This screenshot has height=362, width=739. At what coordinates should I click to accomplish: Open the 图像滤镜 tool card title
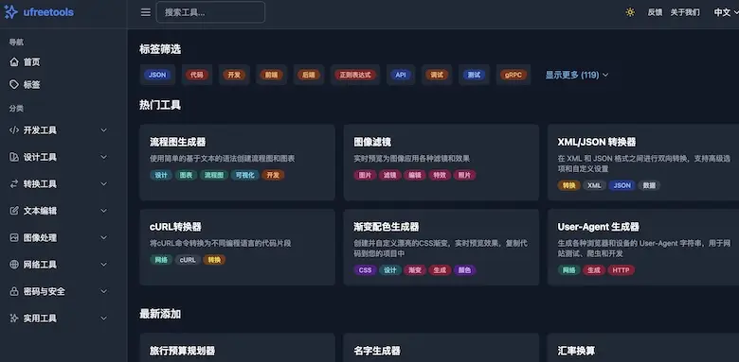pyautogui.click(x=372, y=142)
